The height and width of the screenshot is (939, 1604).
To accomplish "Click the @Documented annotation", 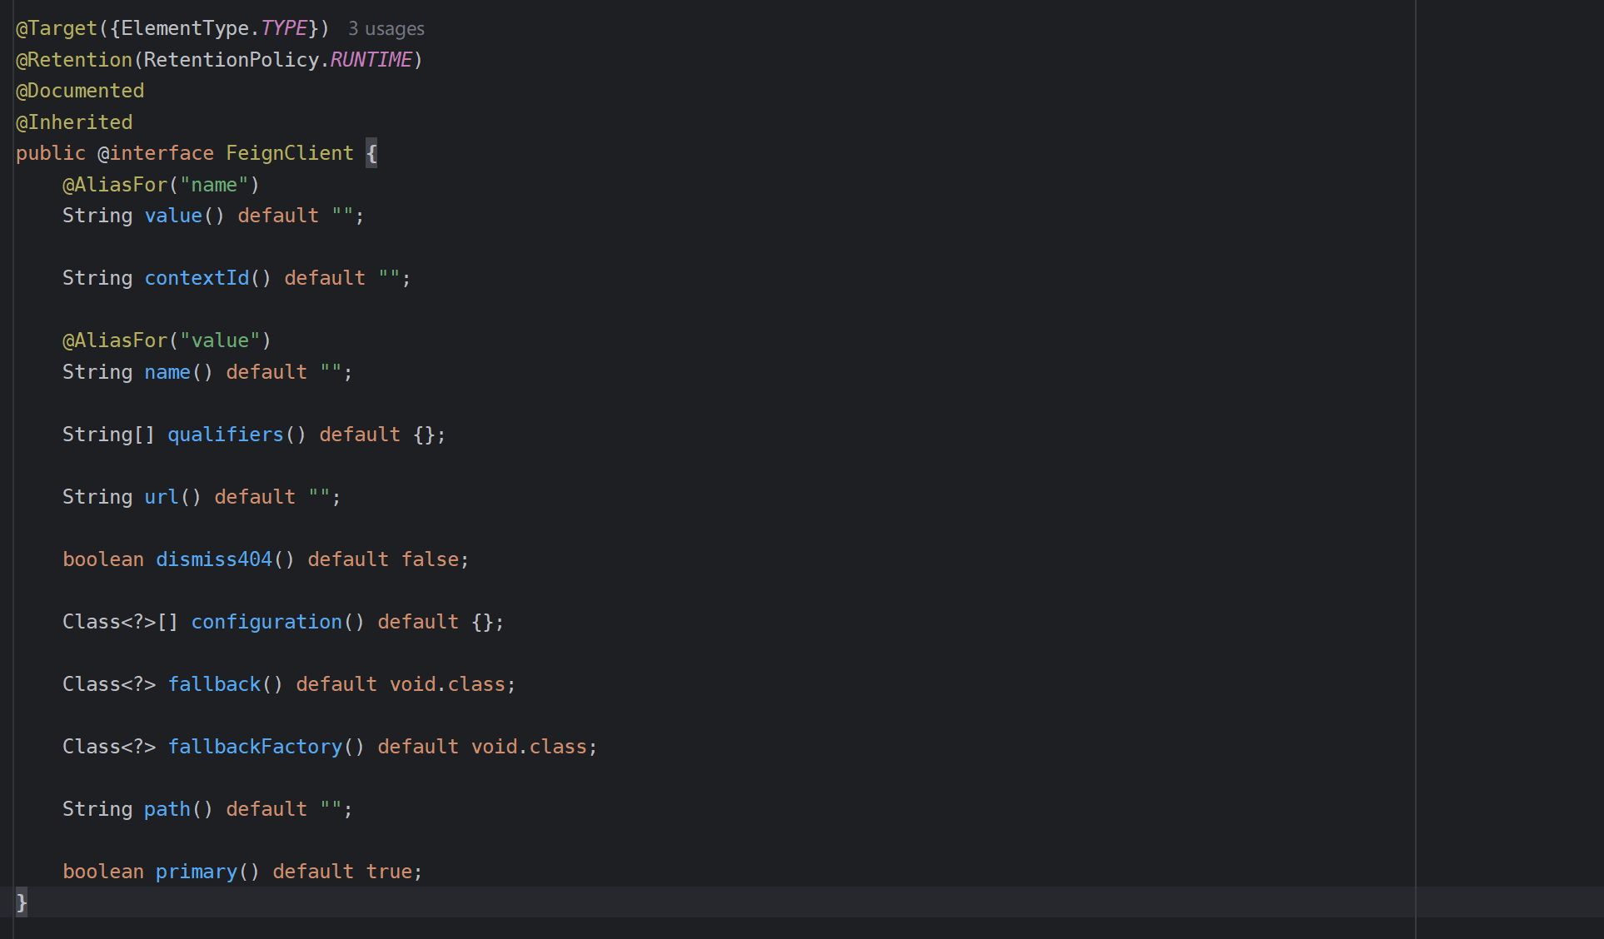I will 80,91.
